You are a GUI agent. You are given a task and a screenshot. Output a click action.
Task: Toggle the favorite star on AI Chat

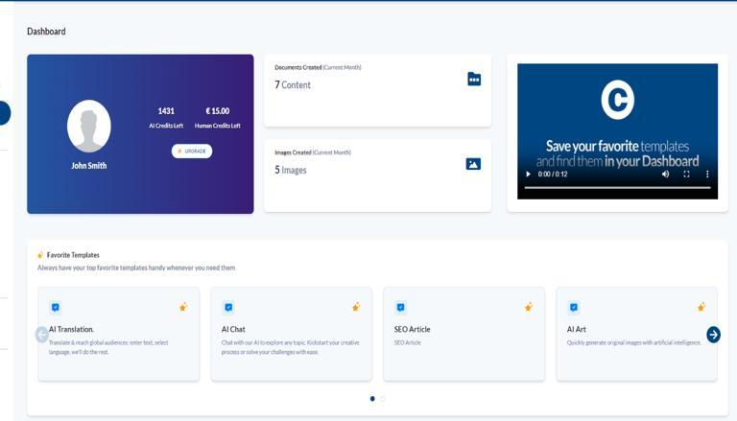click(356, 307)
